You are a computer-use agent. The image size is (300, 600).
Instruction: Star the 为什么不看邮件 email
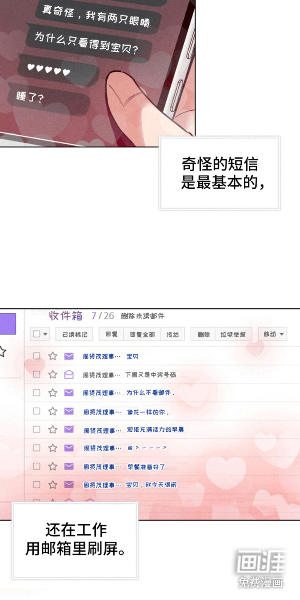click(x=52, y=393)
